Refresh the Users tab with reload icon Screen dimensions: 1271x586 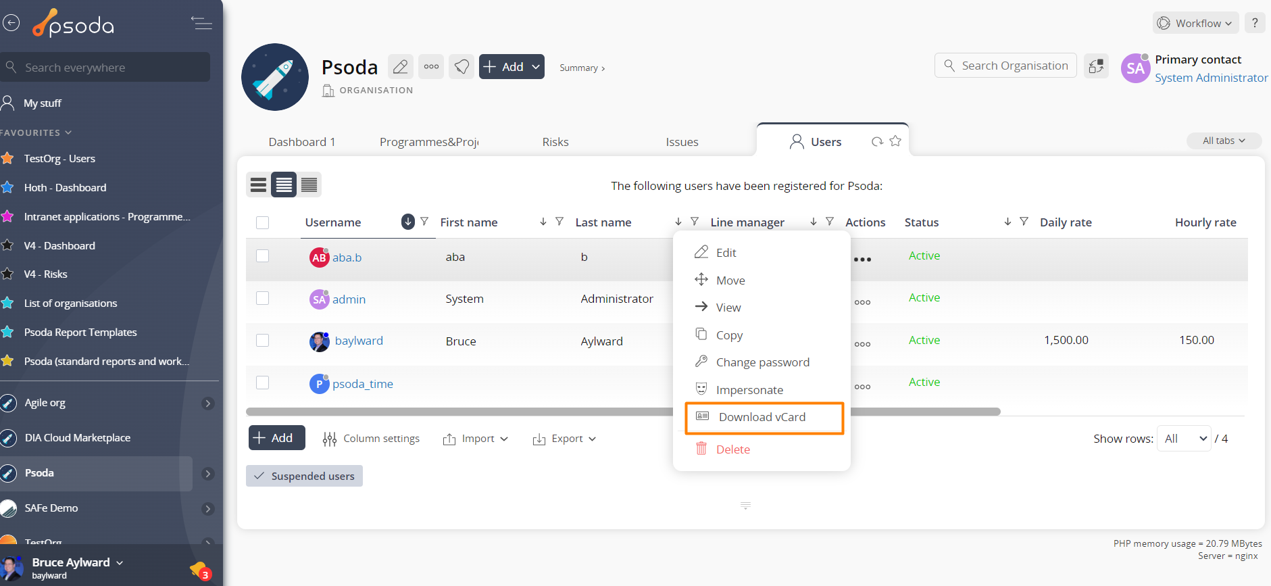tap(877, 141)
